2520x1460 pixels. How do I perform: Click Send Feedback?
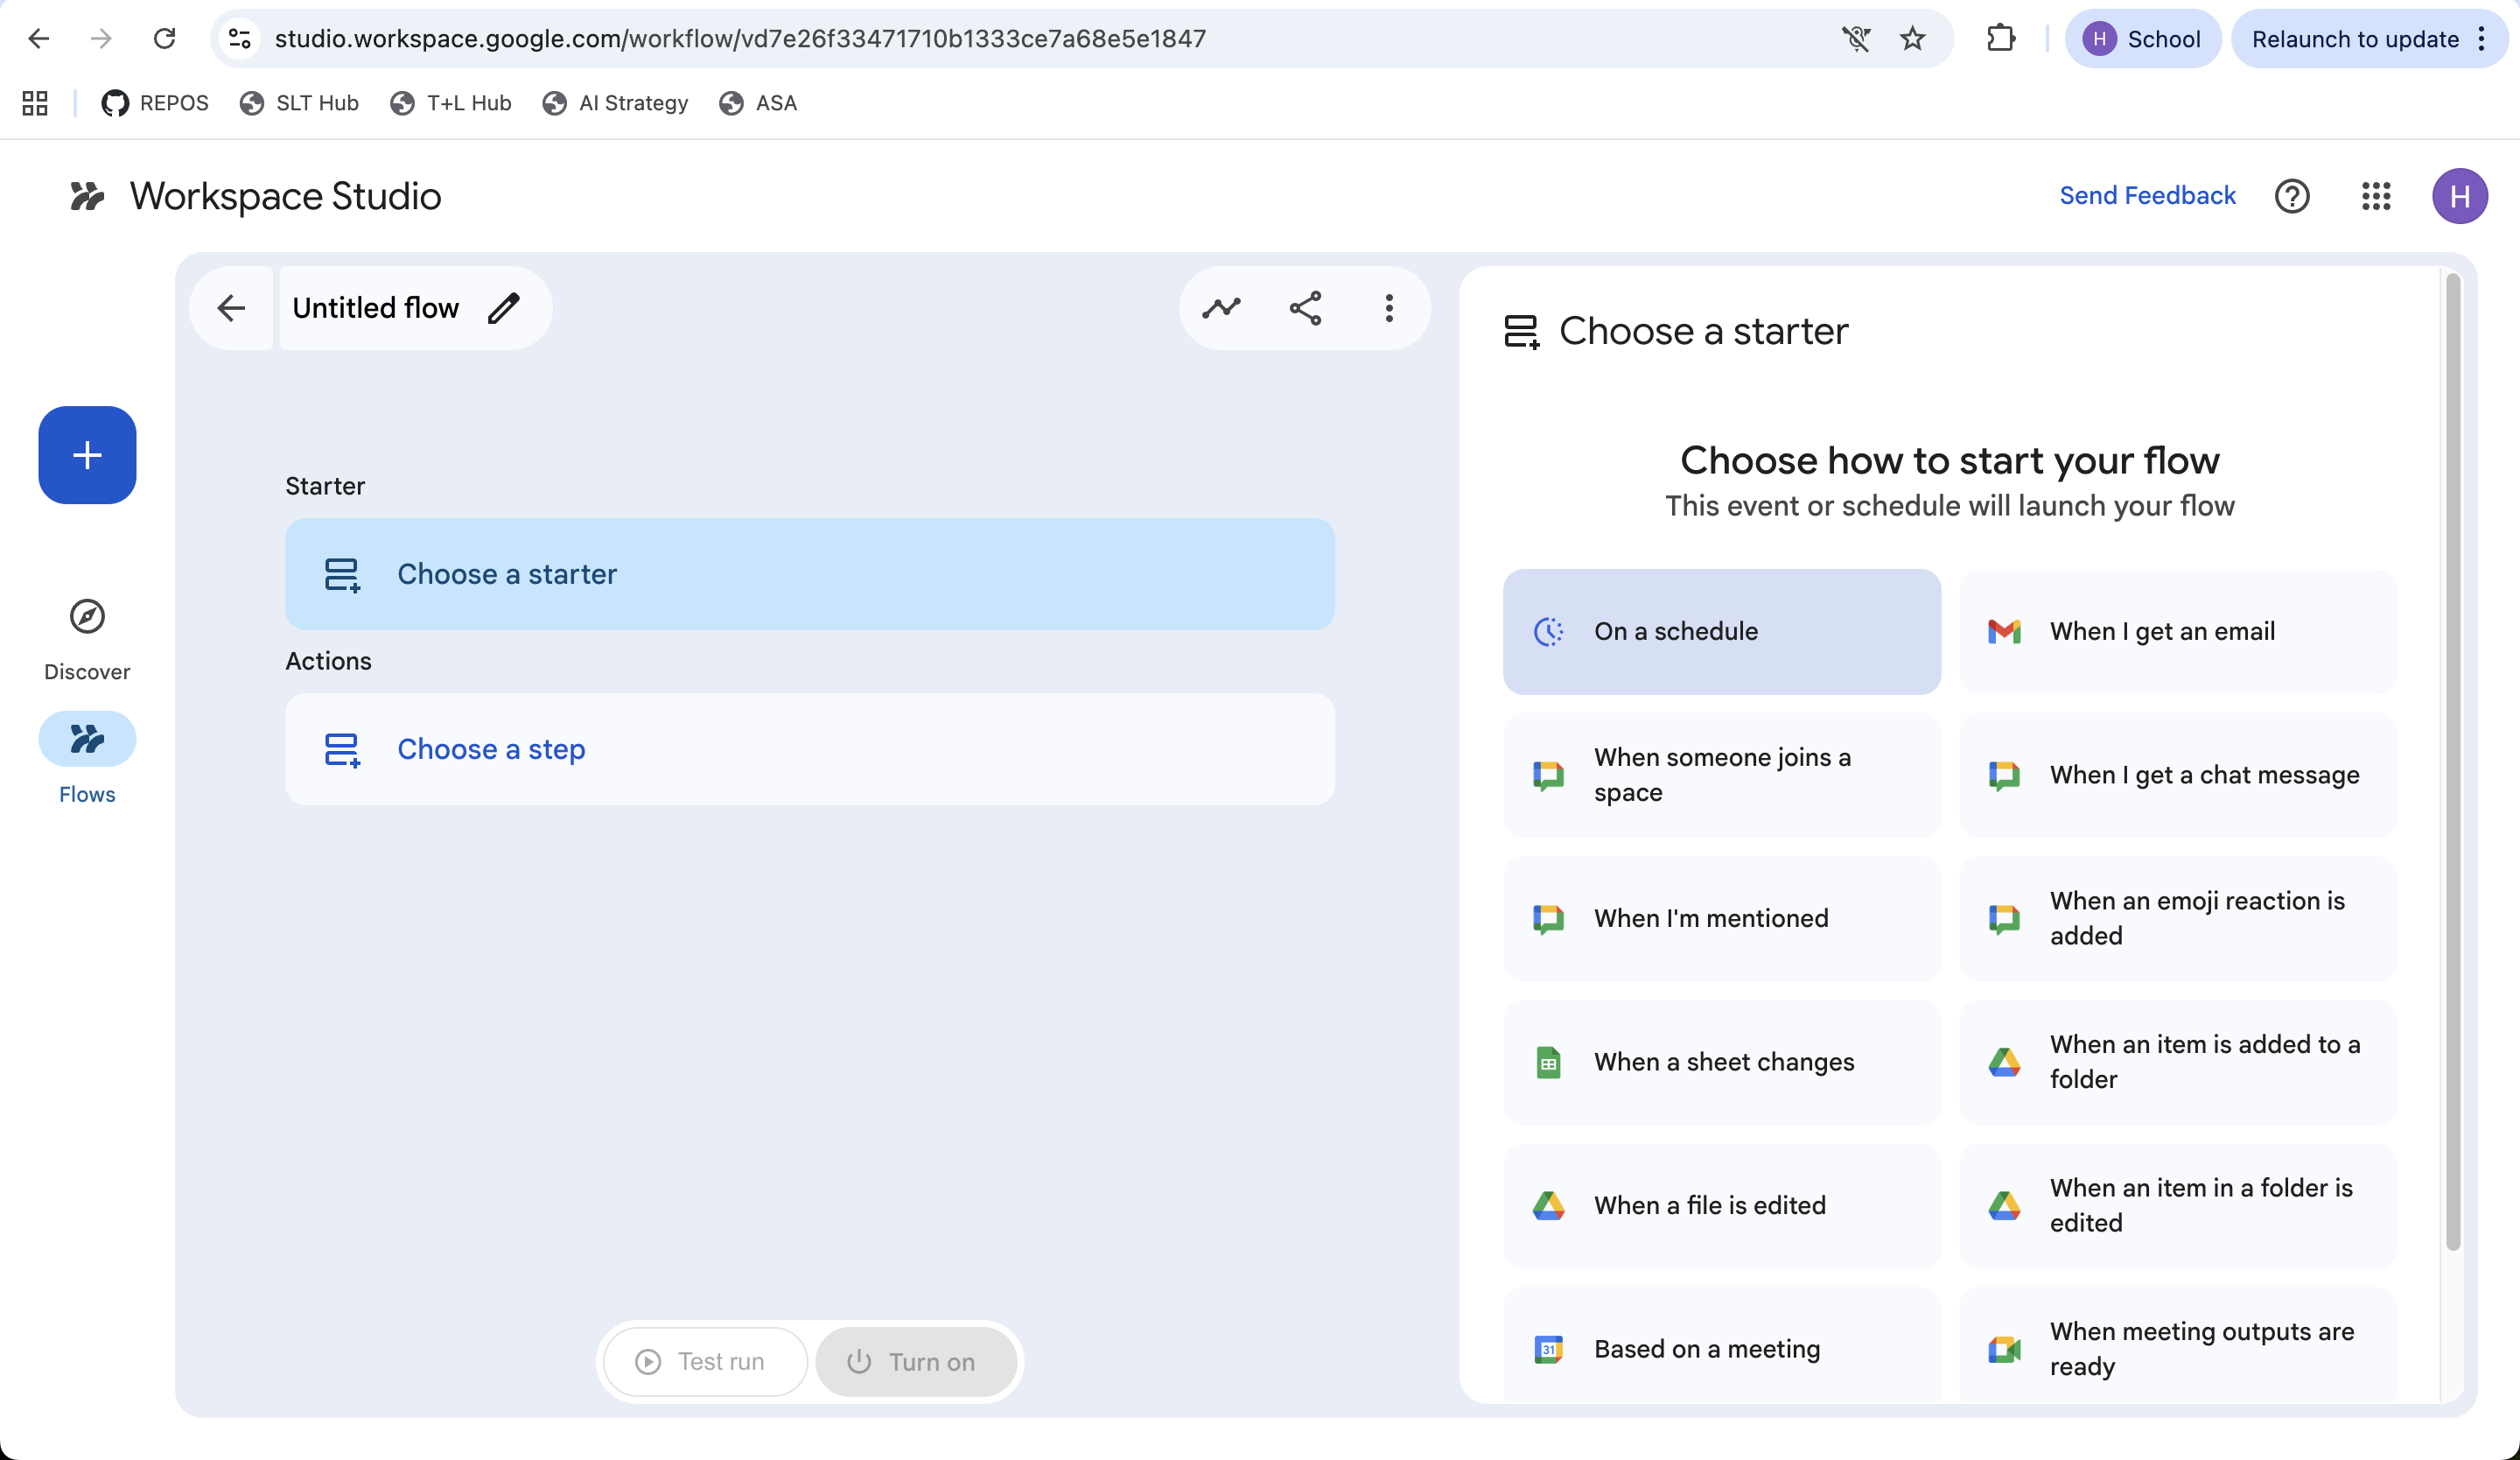[2147, 195]
